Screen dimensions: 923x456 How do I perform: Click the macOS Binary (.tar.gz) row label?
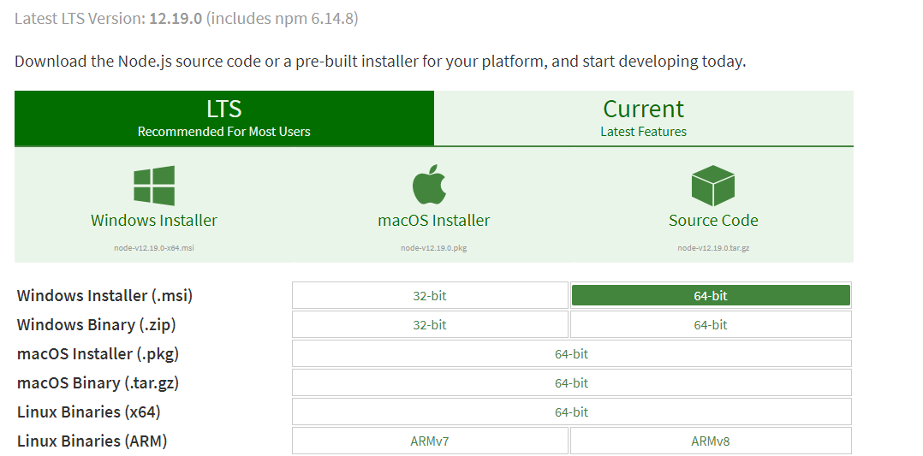click(98, 383)
